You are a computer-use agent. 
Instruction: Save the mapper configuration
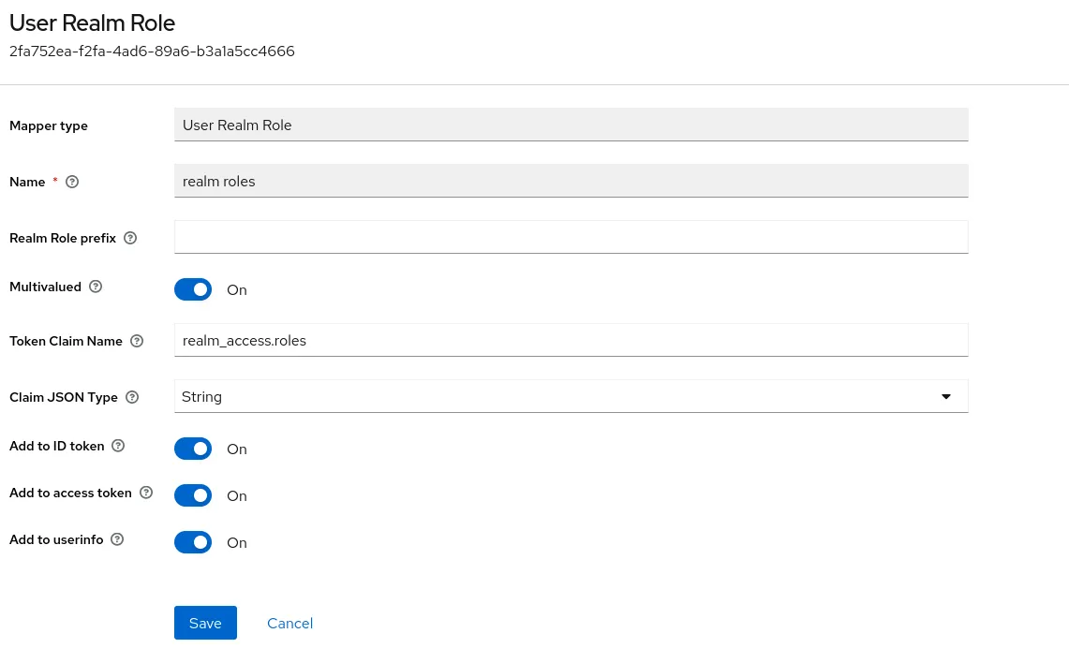pyautogui.click(x=205, y=623)
